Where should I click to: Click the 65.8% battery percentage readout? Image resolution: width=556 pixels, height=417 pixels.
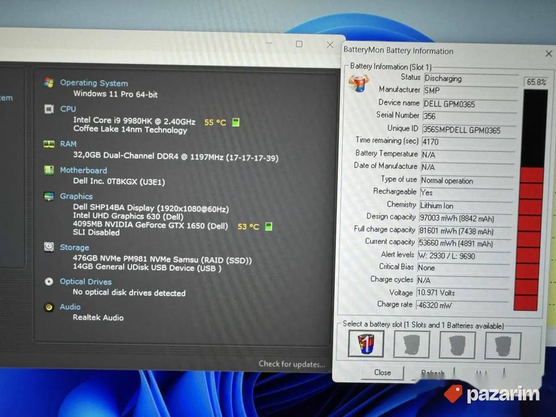pyautogui.click(x=536, y=82)
